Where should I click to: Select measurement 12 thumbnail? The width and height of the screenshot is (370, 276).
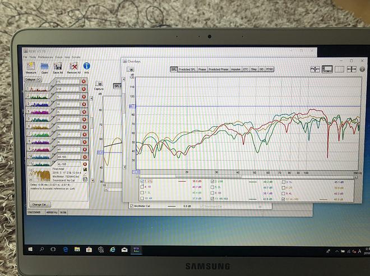(40, 175)
